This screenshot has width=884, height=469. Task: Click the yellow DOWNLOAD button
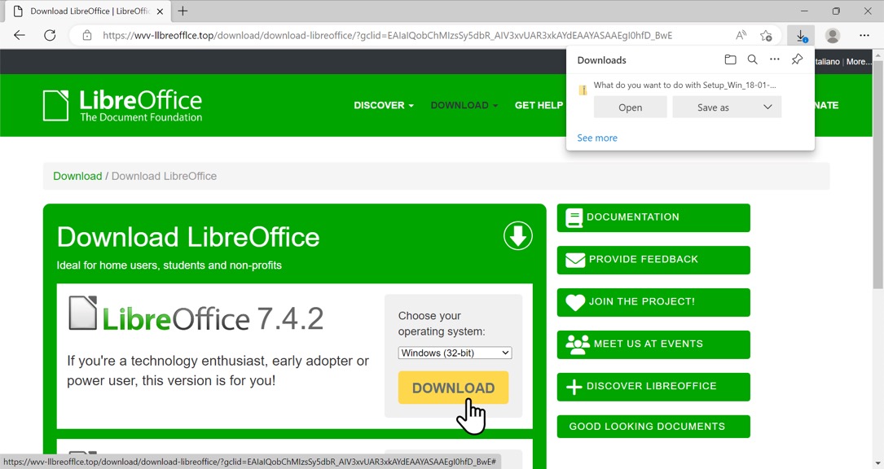click(x=453, y=388)
